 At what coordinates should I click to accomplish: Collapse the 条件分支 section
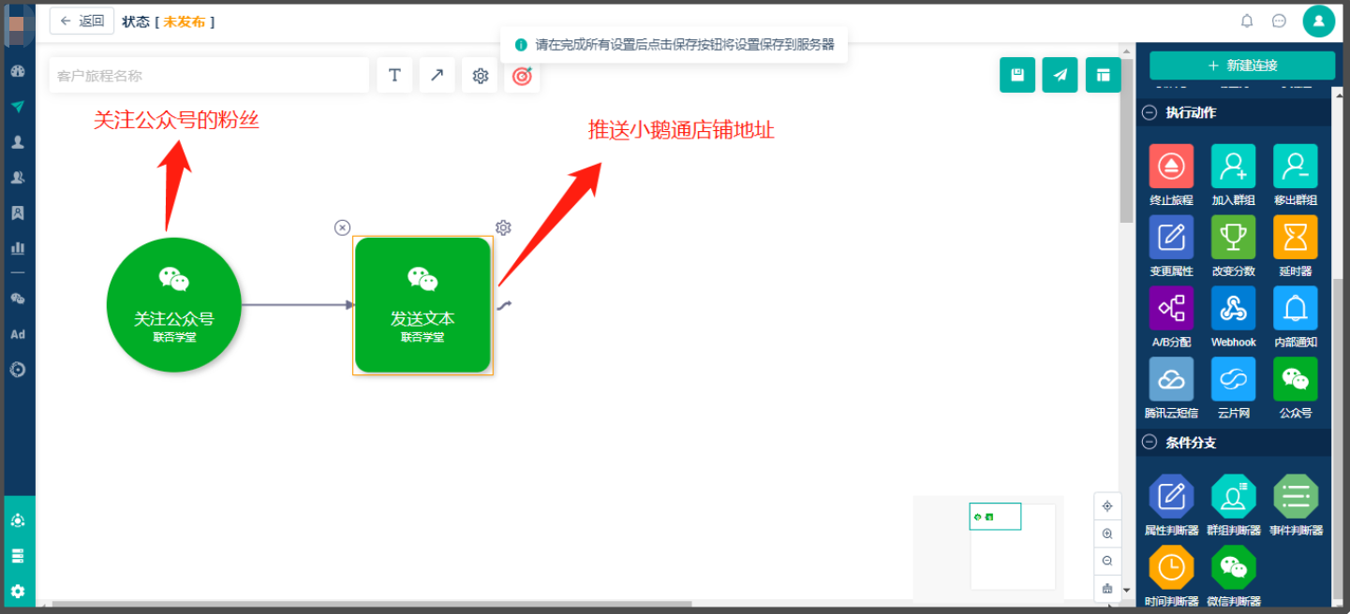1150,442
